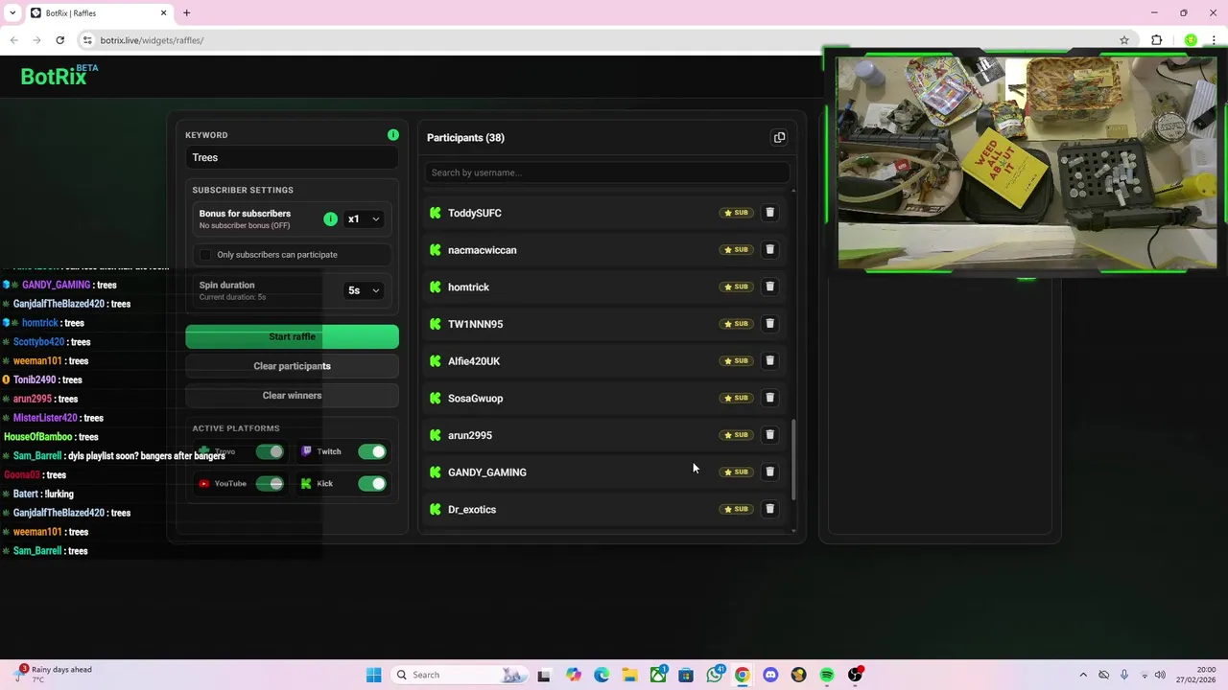
Task: Open new browser tab
Action: coord(186,12)
